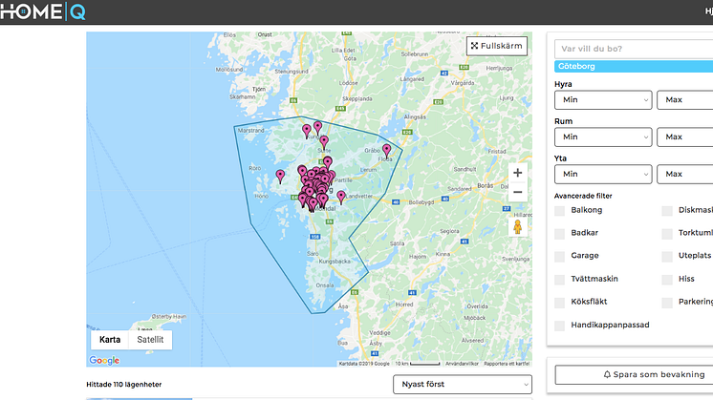This screenshot has width=713, height=400.
Task: Click the map pin near Surte
Action: click(324, 142)
